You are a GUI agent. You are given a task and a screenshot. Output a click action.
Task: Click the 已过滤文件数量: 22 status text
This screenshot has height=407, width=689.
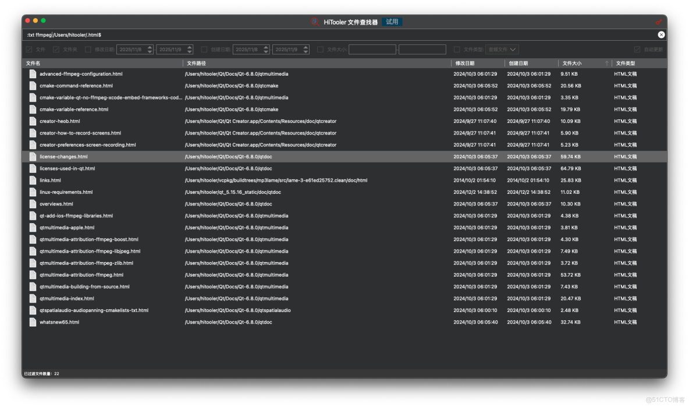(x=41, y=374)
